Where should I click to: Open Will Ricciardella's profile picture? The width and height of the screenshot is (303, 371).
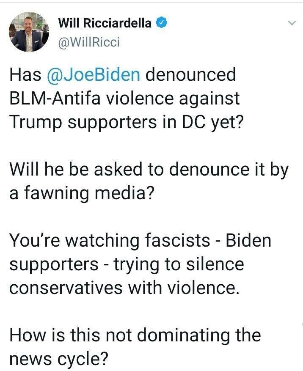(x=28, y=31)
